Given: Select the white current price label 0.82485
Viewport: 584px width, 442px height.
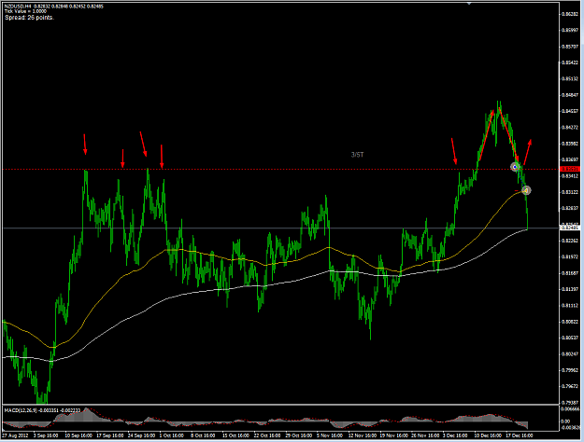Looking at the screenshot, I should [569, 228].
